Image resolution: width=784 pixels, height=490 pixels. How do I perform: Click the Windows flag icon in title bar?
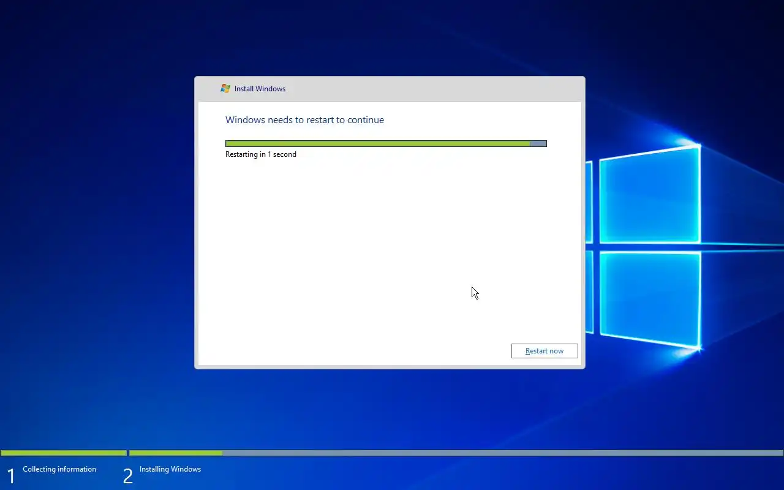point(225,89)
